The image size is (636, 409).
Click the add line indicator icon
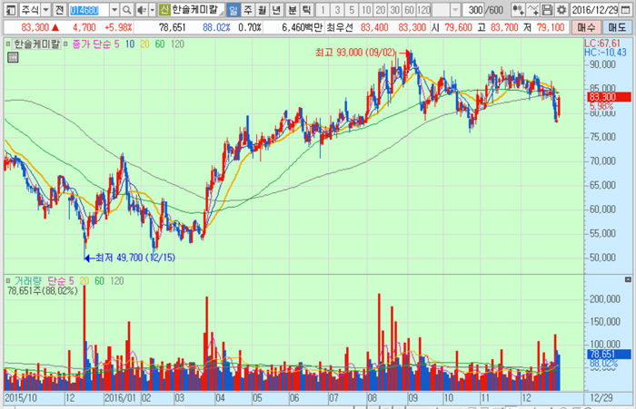click(532, 9)
